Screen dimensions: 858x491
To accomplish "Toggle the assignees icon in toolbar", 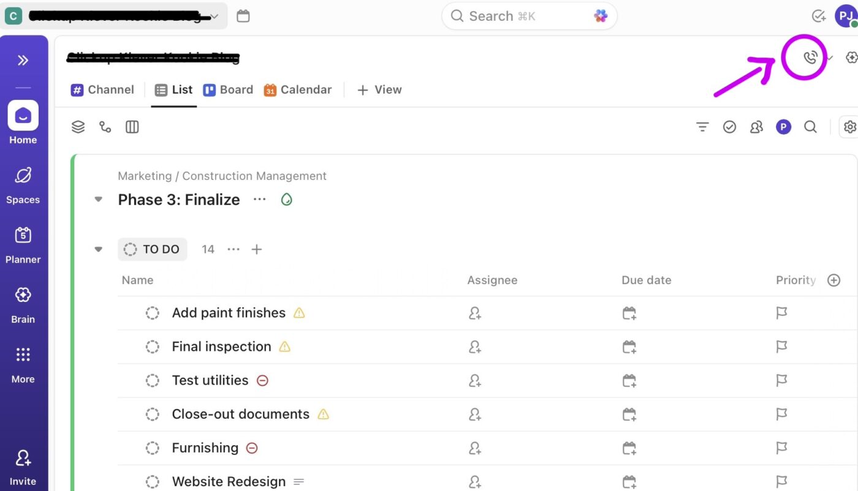I will pos(756,127).
